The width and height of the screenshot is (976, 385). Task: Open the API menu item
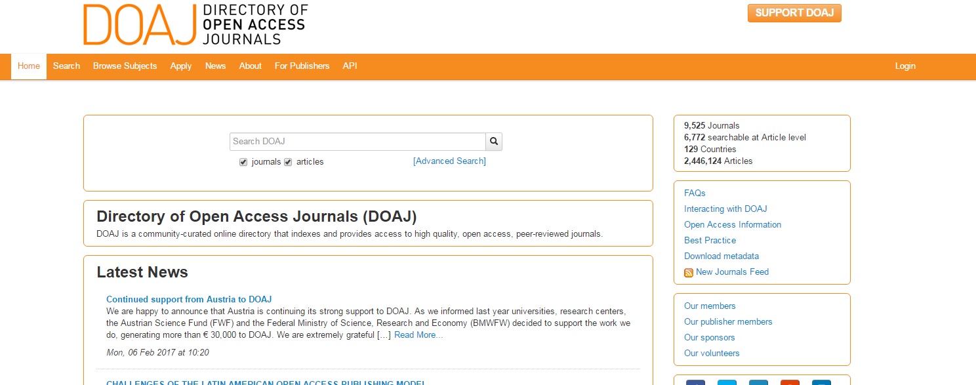click(x=350, y=66)
